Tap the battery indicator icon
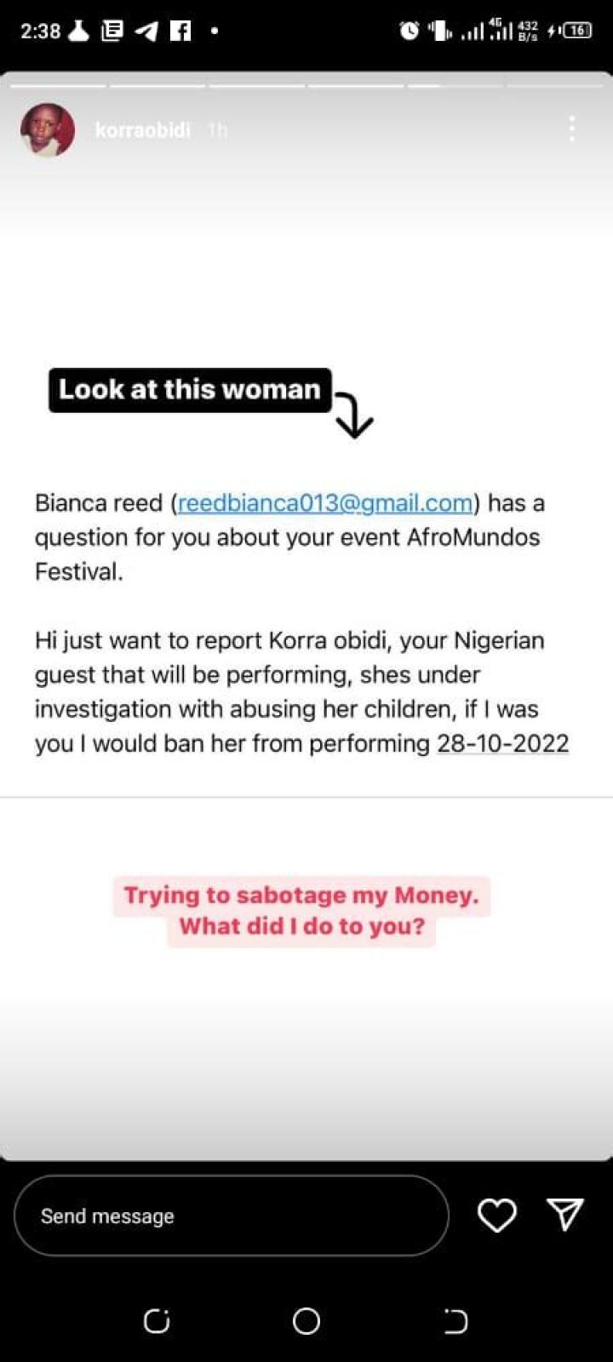 (x=576, y=31)
